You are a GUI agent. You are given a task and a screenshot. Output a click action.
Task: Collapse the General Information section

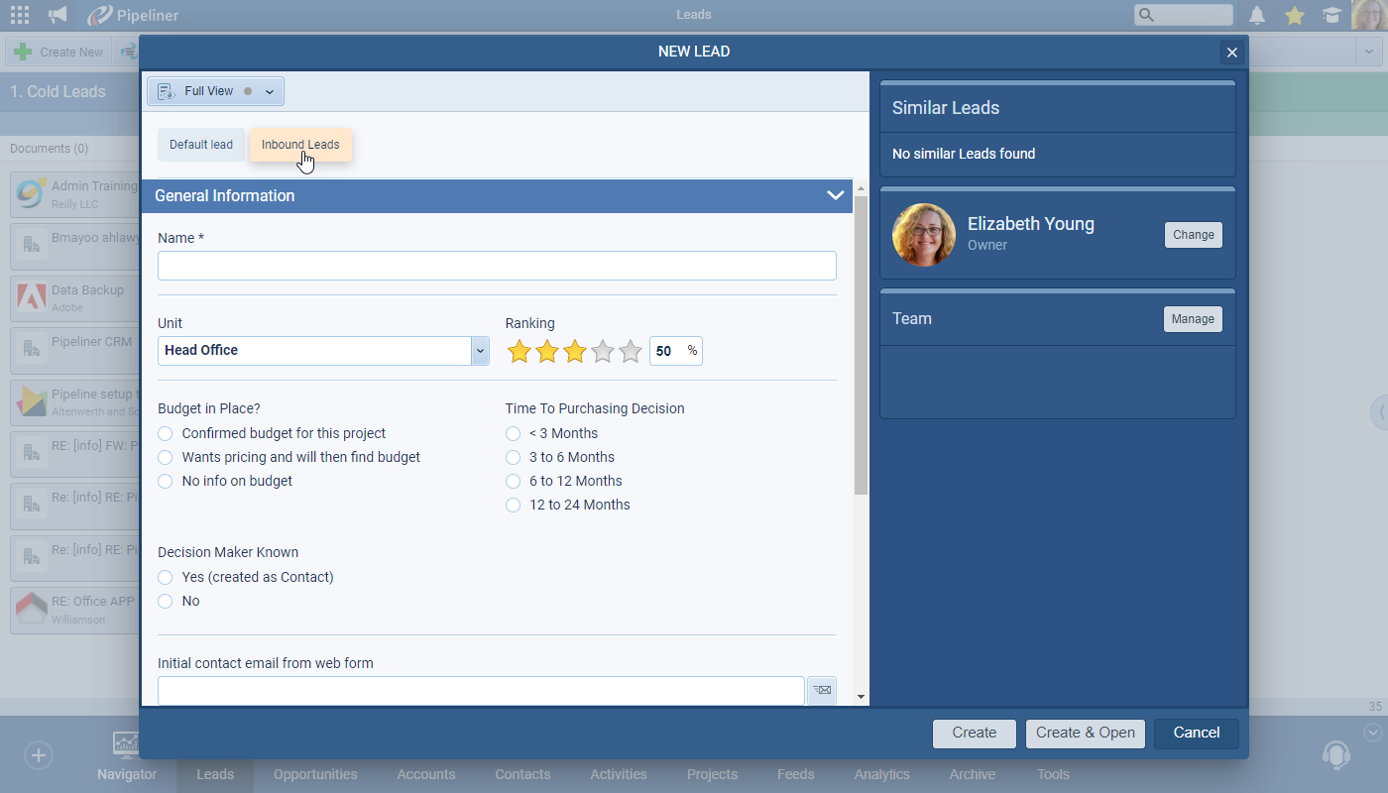tap(835, 196)
